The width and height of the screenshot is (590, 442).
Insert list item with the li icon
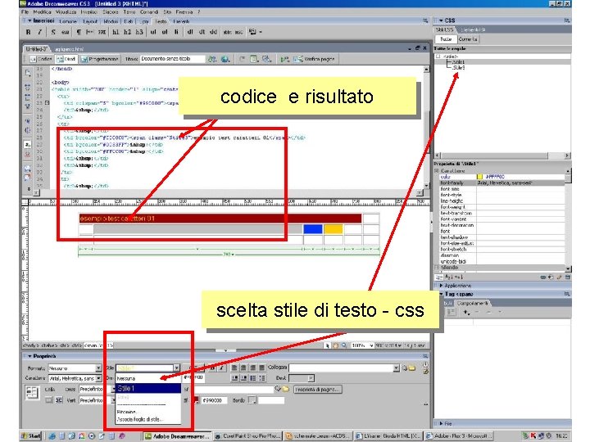176,32
